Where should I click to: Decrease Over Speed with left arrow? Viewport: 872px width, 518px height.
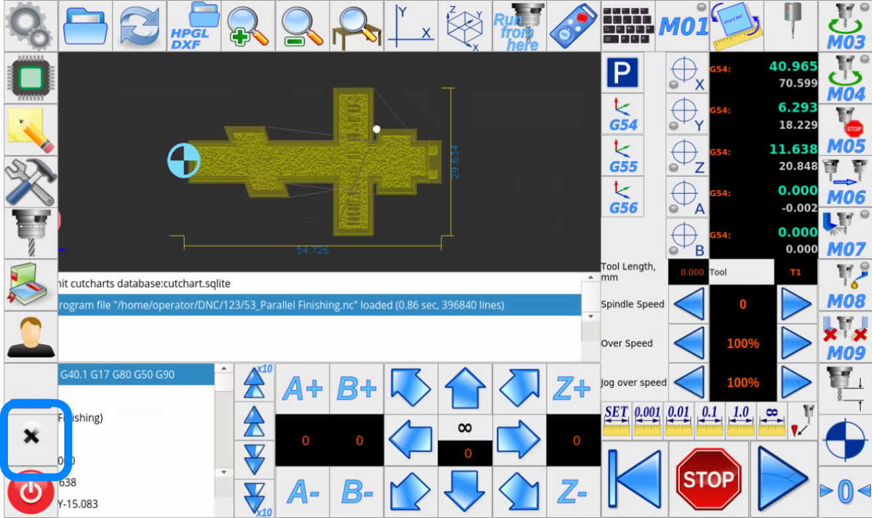pyautogui.click(x=688, y=344)
